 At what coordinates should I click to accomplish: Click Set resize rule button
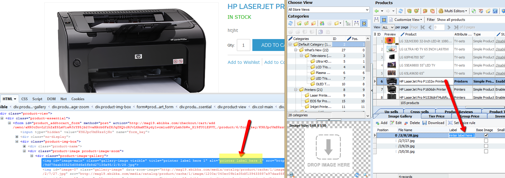[x=462, y=123]
